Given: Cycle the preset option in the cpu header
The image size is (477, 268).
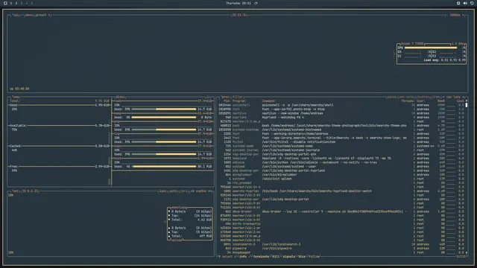Looking at the screenshot, I should click(x=41, y=15).
